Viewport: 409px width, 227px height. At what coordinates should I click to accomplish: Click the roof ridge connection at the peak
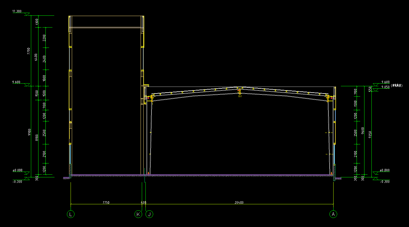pos(239,90)
